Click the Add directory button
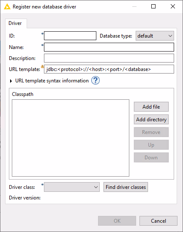Screen dimensions: 183x232 [151, 120]
